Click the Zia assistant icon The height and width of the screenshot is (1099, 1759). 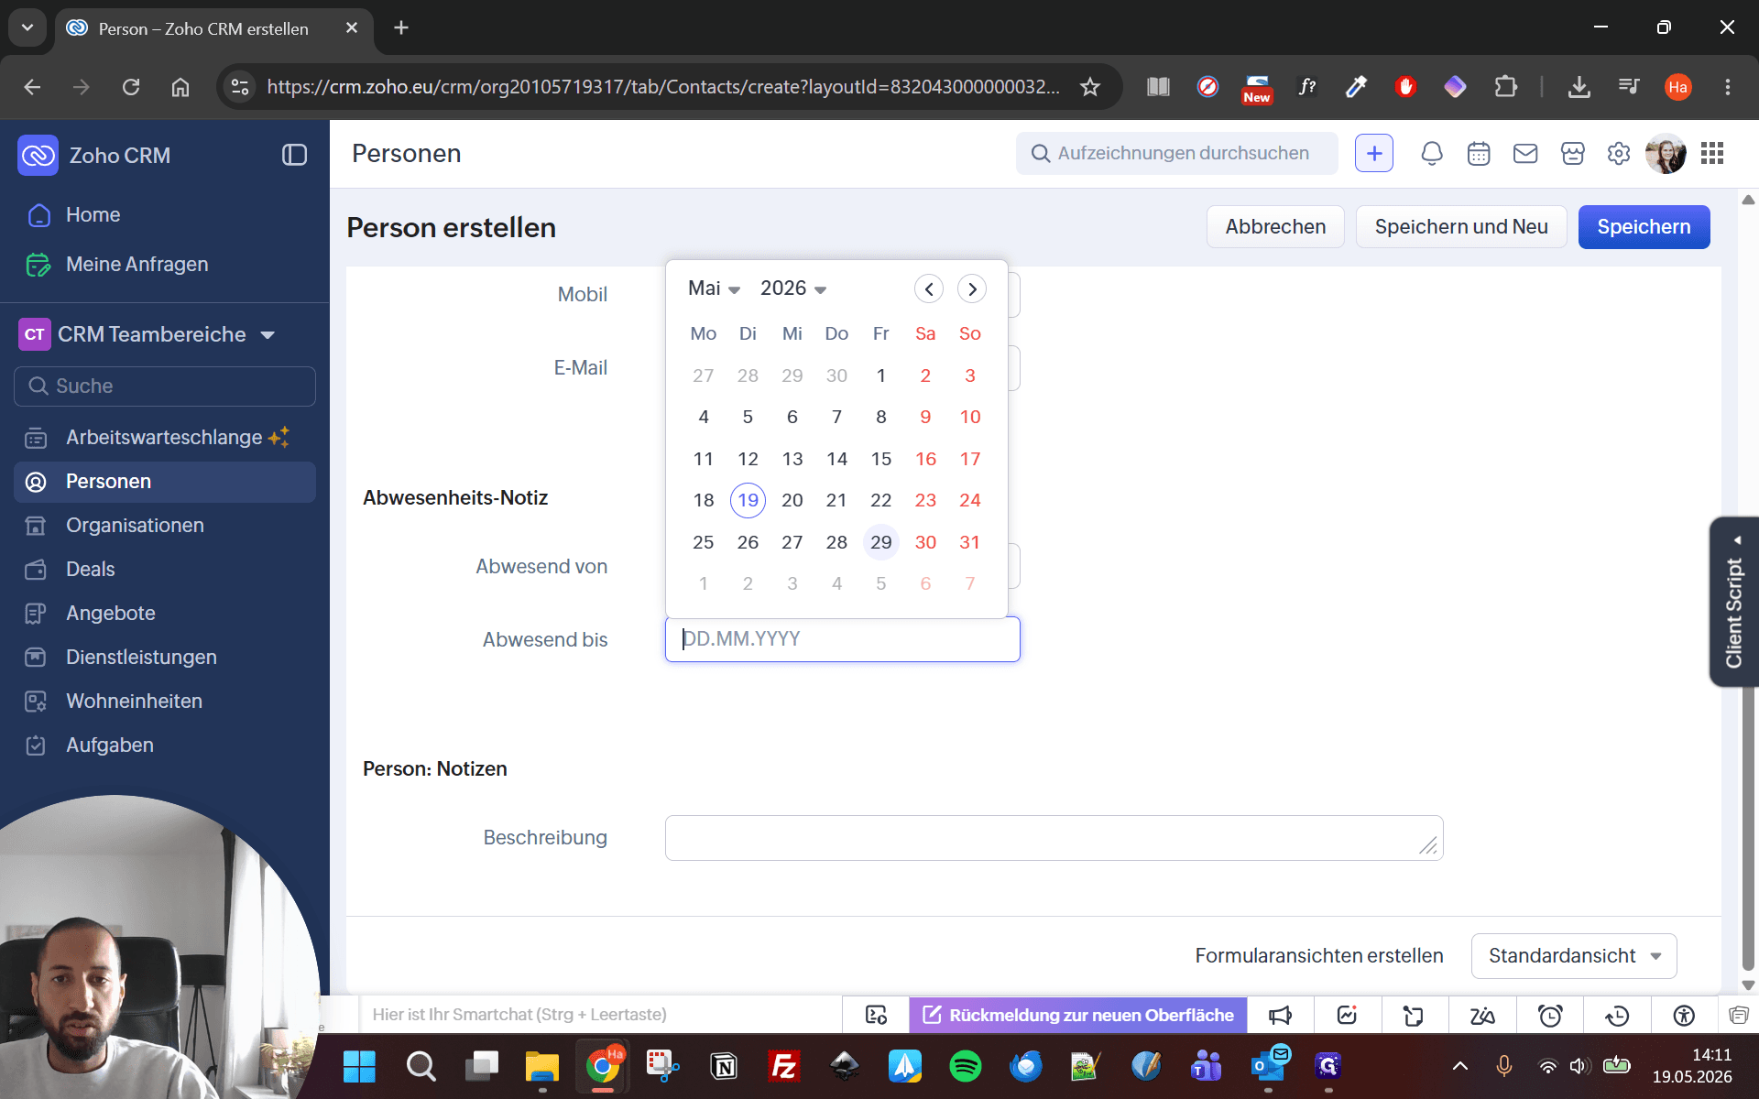pos(1482,1015)
